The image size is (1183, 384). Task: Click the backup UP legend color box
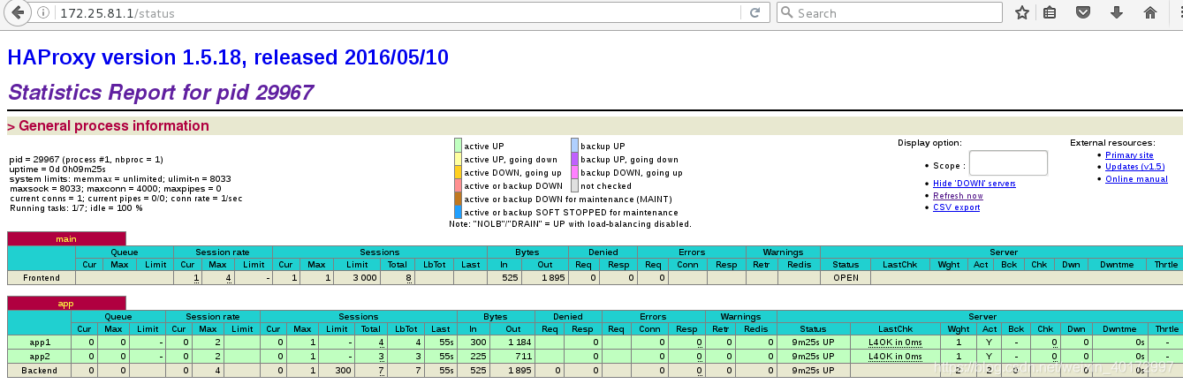[x=574, y=146]
